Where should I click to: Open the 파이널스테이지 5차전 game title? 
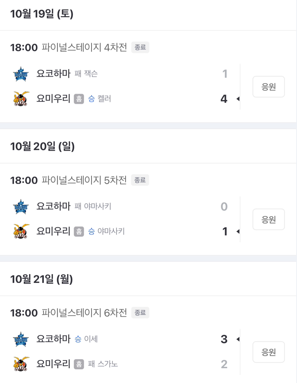click(84, 180)
